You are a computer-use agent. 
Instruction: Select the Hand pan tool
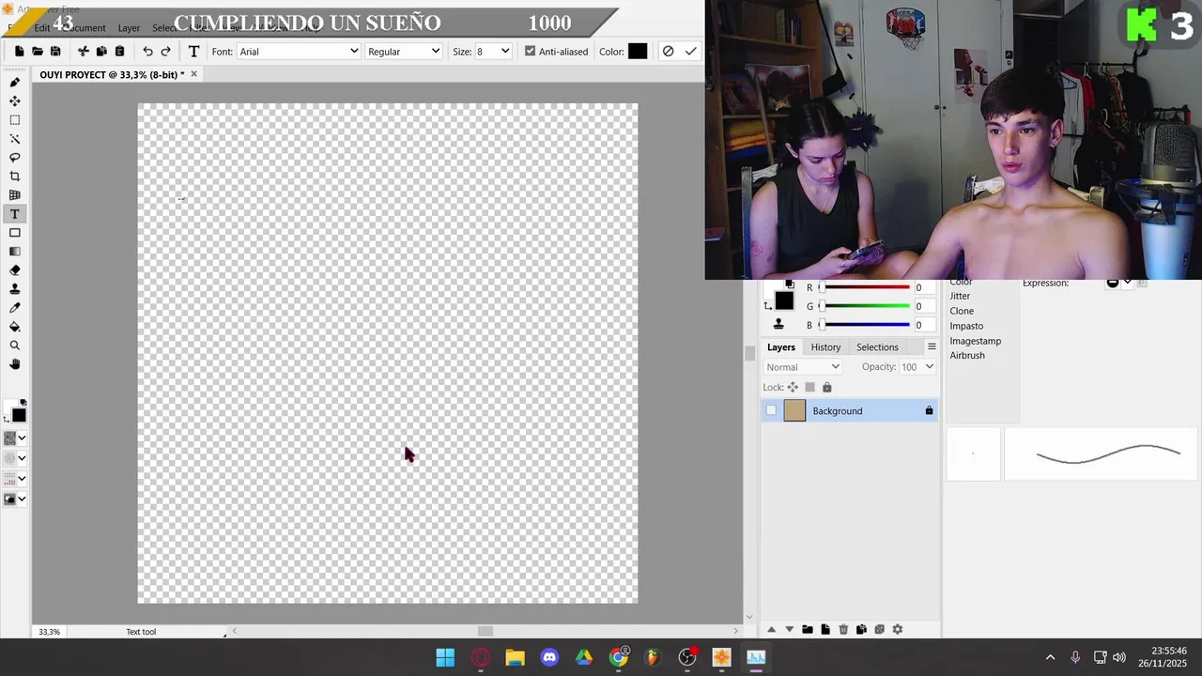[x=15, y=364]
